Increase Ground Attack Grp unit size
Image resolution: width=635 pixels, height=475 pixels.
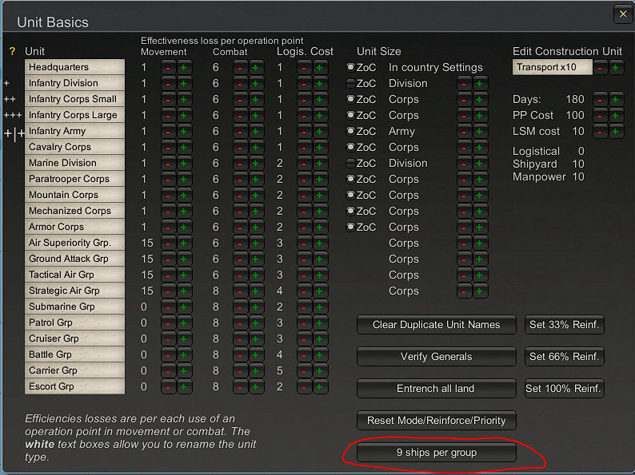[480, 259]
